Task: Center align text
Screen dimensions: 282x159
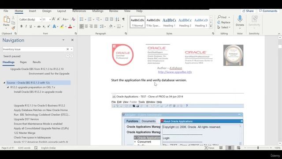Action: [x=86, y=26]
